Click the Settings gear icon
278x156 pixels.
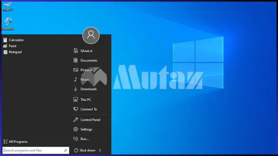coord(76,129)
